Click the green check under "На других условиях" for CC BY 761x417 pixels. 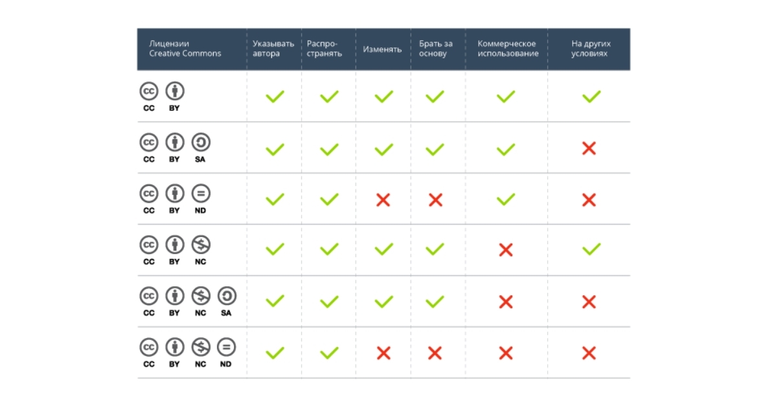point(591,97)
